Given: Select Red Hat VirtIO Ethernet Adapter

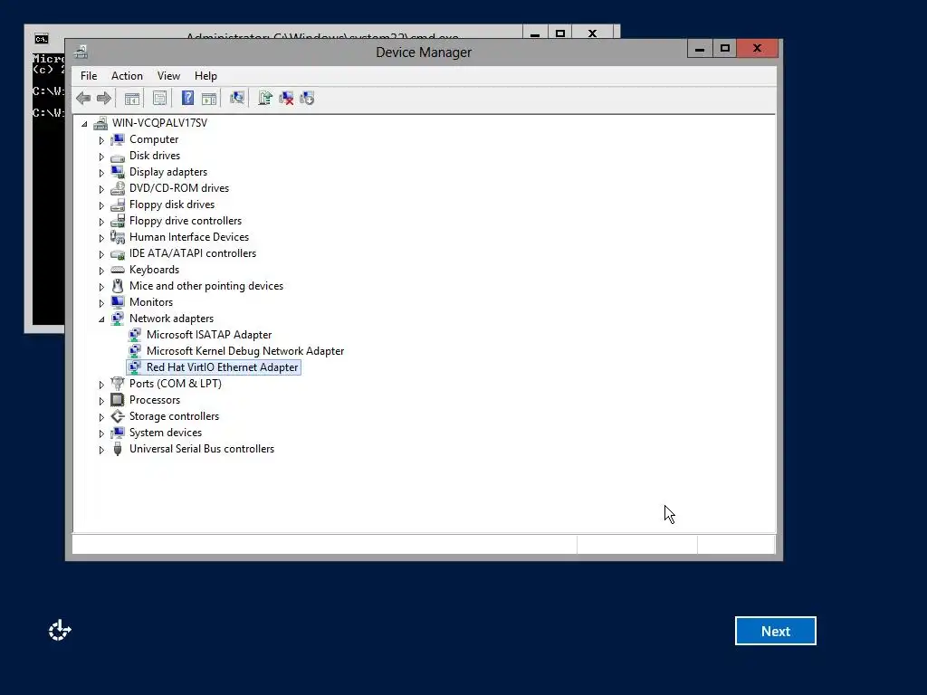Looking at the screenshot, I should click(222, 367).
